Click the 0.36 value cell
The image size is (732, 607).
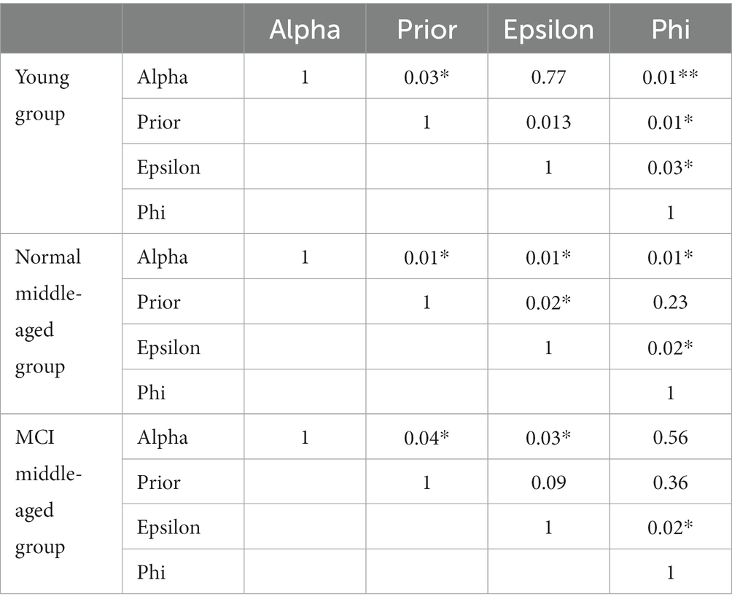coord(670,482)
